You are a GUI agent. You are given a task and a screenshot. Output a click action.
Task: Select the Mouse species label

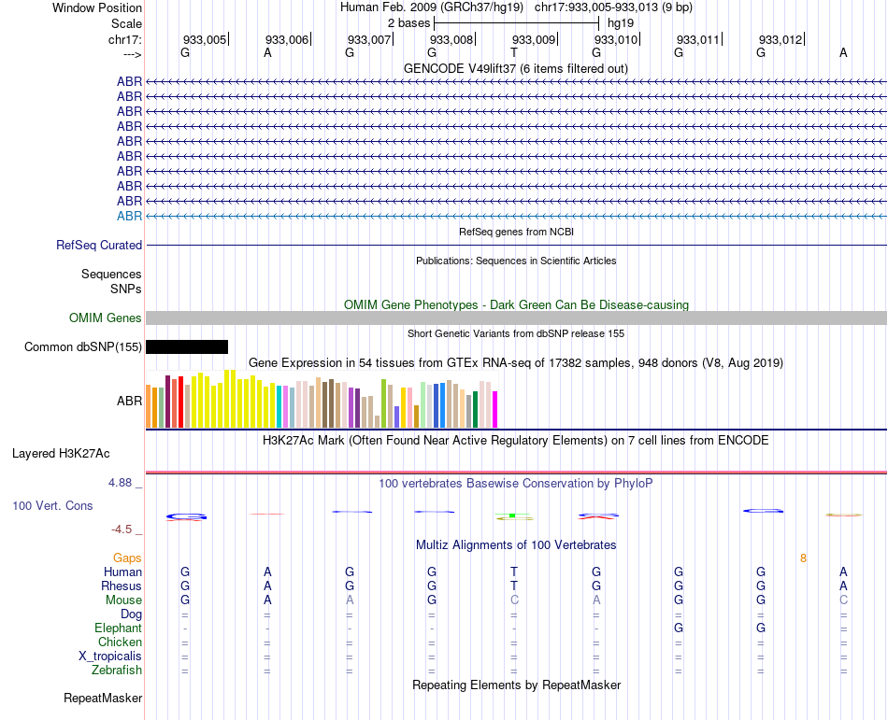click(123, 600)
